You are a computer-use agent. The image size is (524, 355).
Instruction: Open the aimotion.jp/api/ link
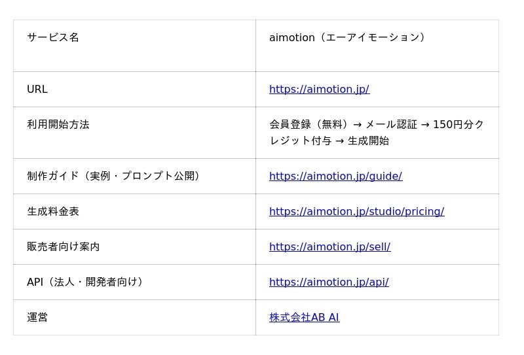point(329,282)
